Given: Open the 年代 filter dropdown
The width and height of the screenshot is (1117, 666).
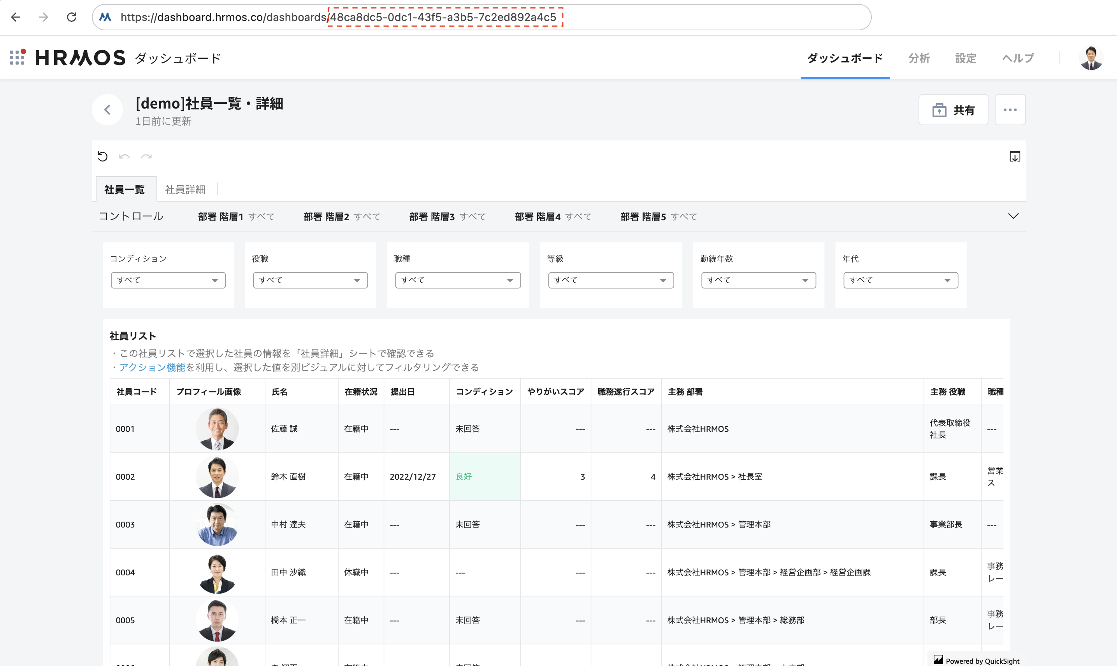Looking at the screenshot, I should (x=900, y=280).
